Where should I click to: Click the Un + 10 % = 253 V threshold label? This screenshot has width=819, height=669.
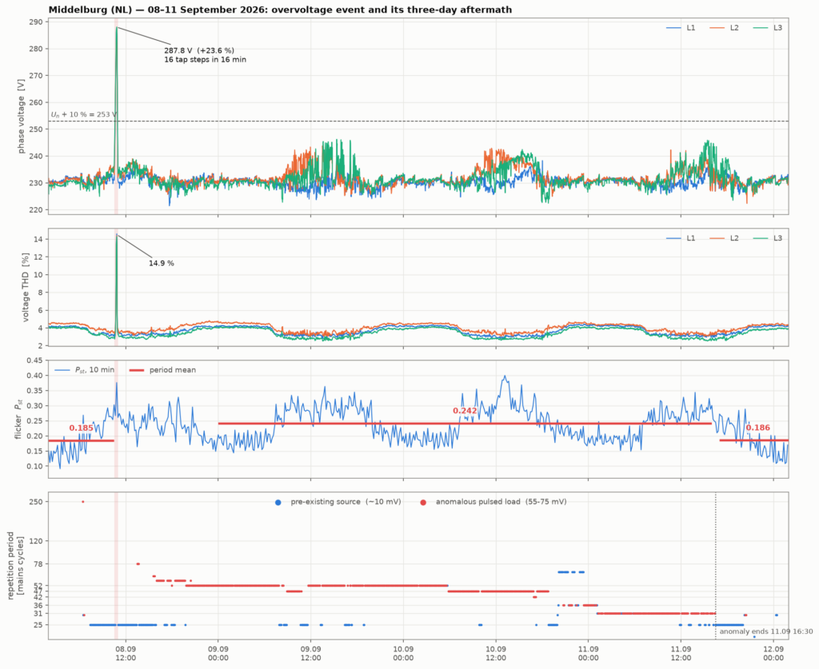(84, 114)
